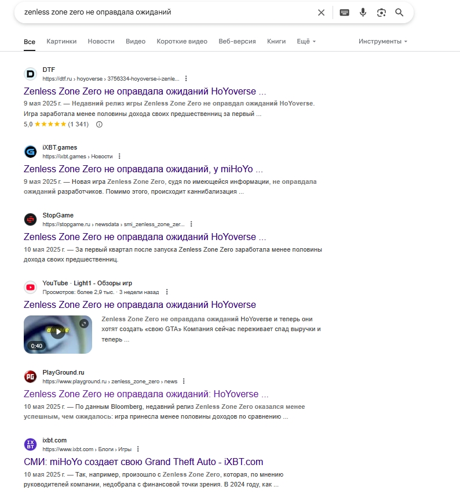Open StopGame result three-dot options
The width and height of the screenshot is (460, 501).
click(x=191, y=224)
